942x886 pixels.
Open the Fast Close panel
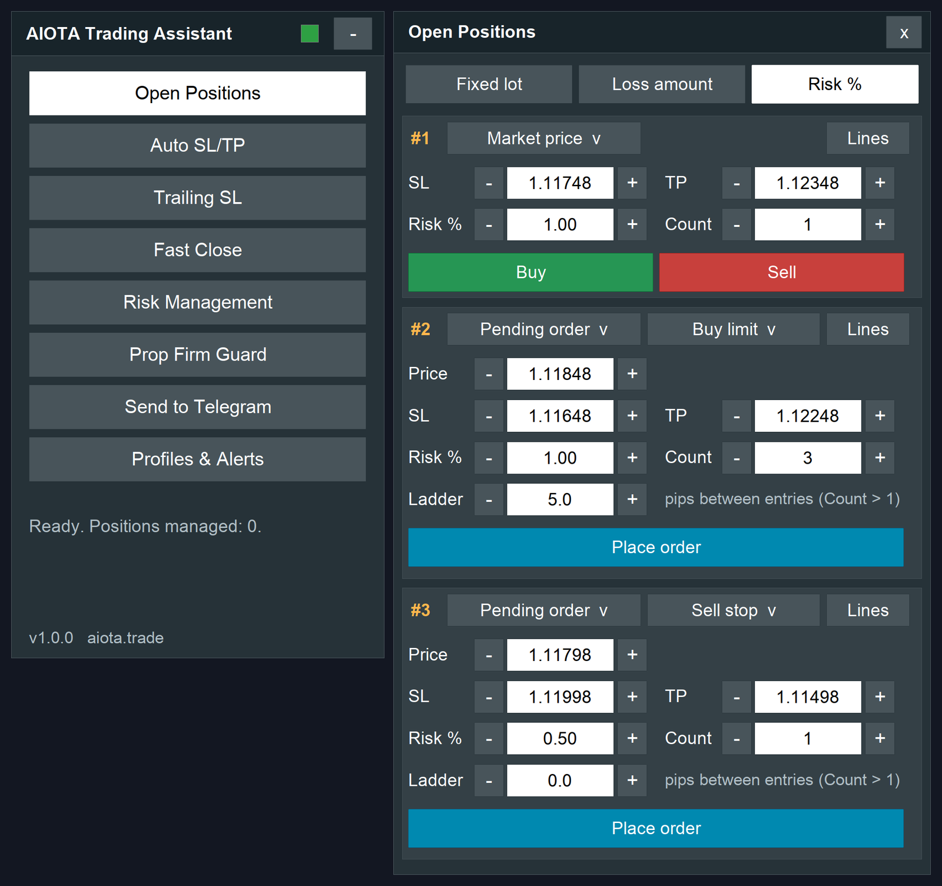click(x=197, y=250)
